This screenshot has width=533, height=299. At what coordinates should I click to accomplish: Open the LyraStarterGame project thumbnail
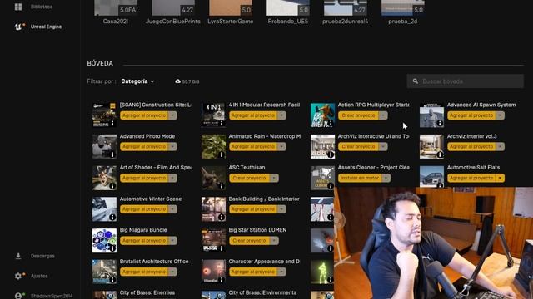click(231, 7)
